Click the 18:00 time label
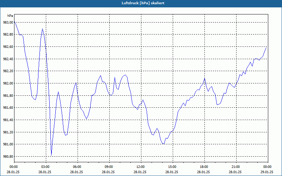Image resolution: width=282 pixels, height=176 pixels. [x=203, y=167]
